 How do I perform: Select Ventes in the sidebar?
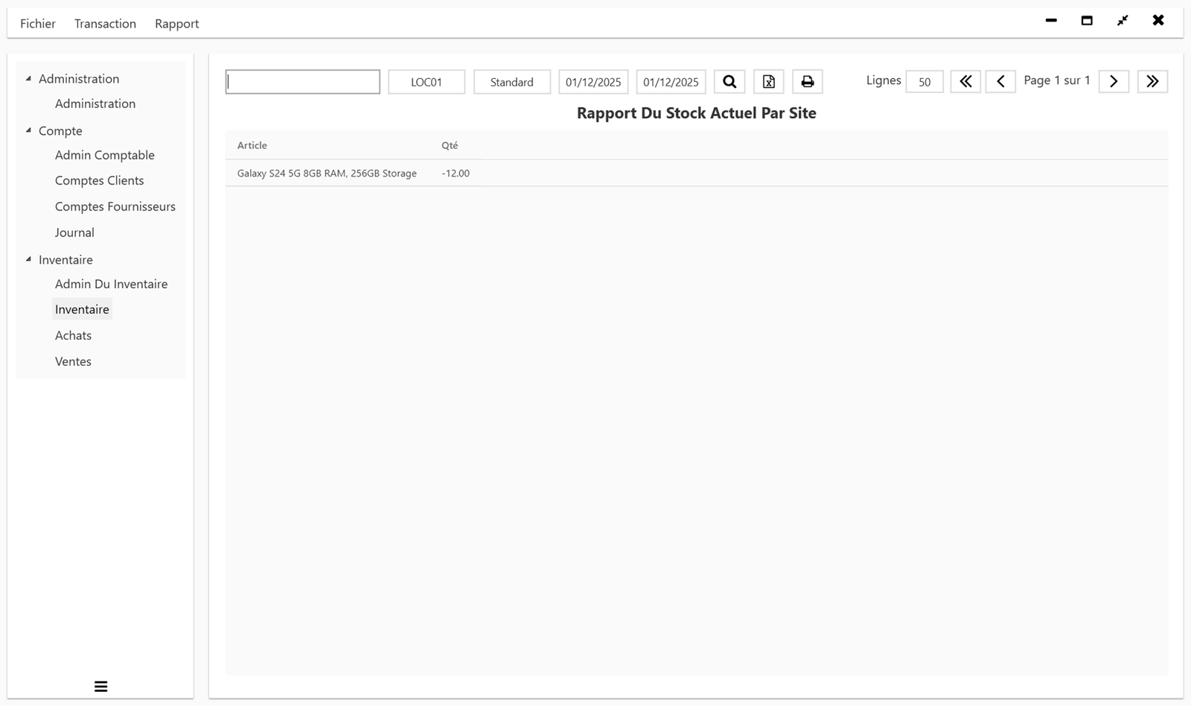72,361
